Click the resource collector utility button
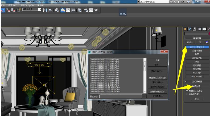Viewport: 210px width, 116px height. coord(197,51)
